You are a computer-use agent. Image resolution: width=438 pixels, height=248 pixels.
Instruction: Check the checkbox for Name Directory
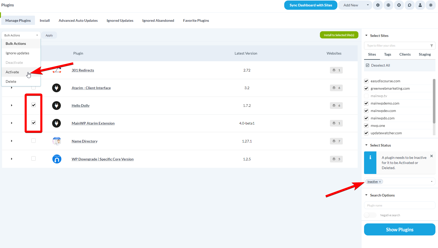[x=33, y=140]
